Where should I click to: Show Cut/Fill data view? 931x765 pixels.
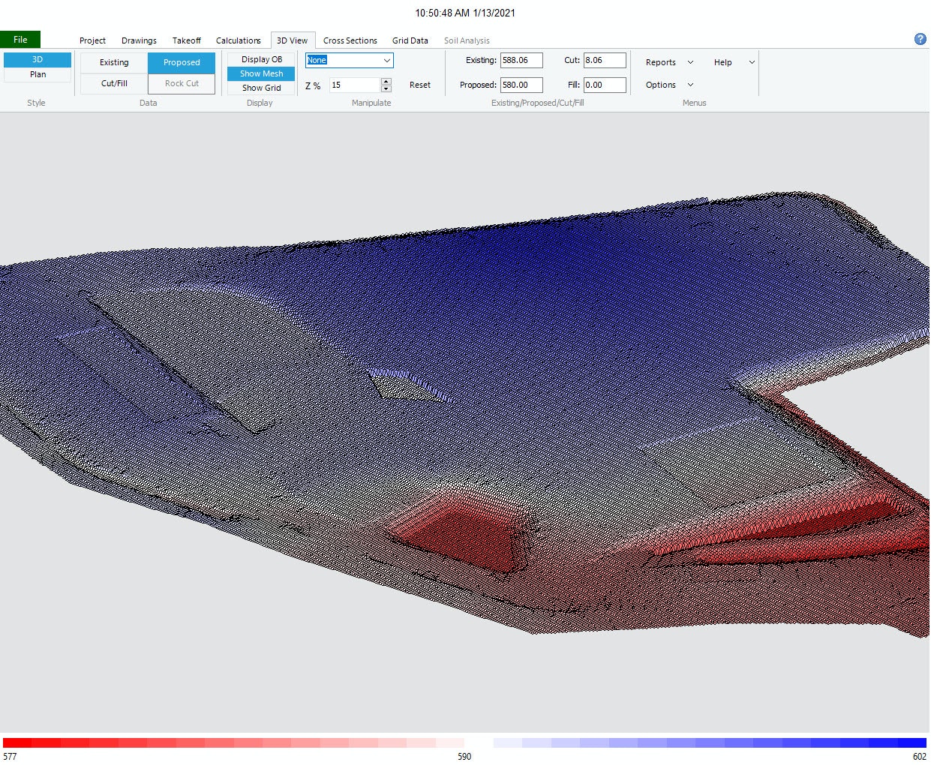tap(114, 83)
